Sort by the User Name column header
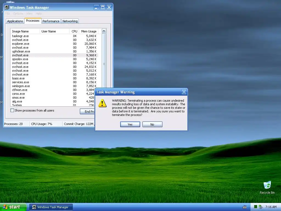Viewport: 281px width, 211px height. click(x=55, y=31)
